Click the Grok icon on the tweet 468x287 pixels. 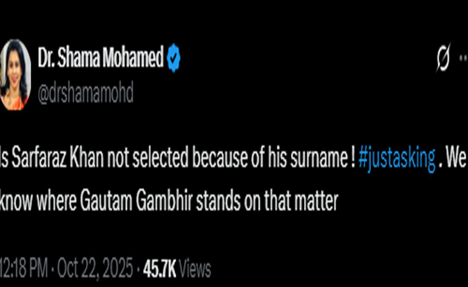point(443,59)
